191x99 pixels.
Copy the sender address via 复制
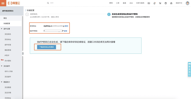tap(67, 26)
